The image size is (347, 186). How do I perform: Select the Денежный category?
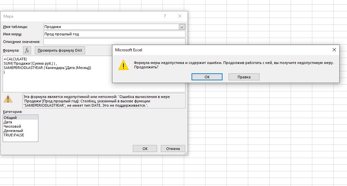[x=20, y=131]
